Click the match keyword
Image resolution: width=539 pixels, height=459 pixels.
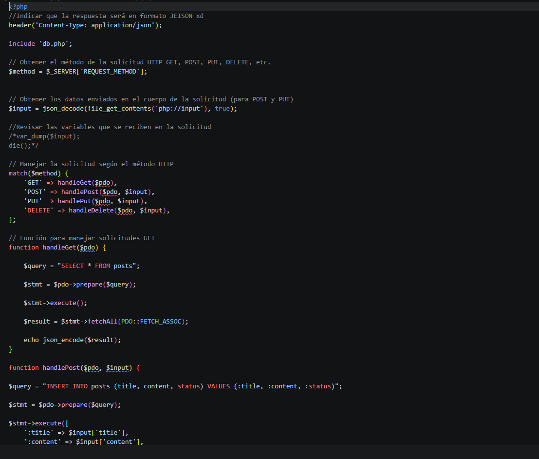18,173
